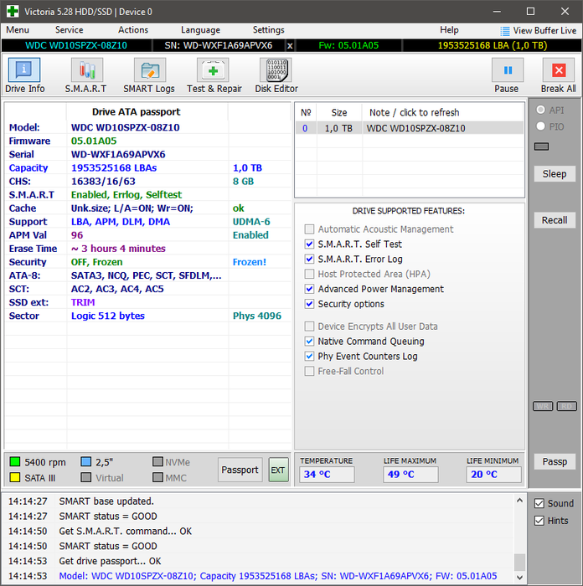583x586 pixels.
Task: Toggle Phy Event Counters Log checkbox
Action: (x=309, y=356)
